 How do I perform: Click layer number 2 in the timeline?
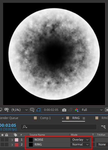pos(22,144)
